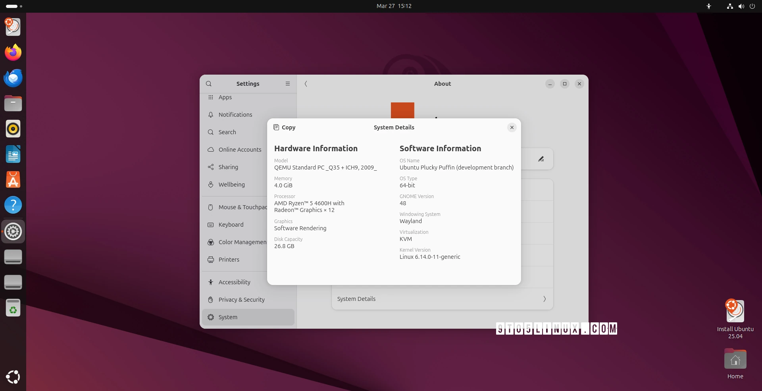762x391 pixels.
Task: Go back with the About back arrow
Action: click(x=306, y=84)
